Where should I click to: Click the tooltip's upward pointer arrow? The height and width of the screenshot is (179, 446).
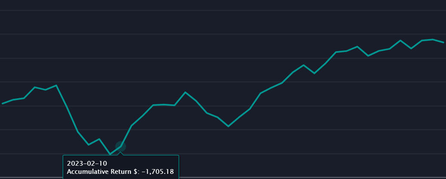click(x=121, y=153)
